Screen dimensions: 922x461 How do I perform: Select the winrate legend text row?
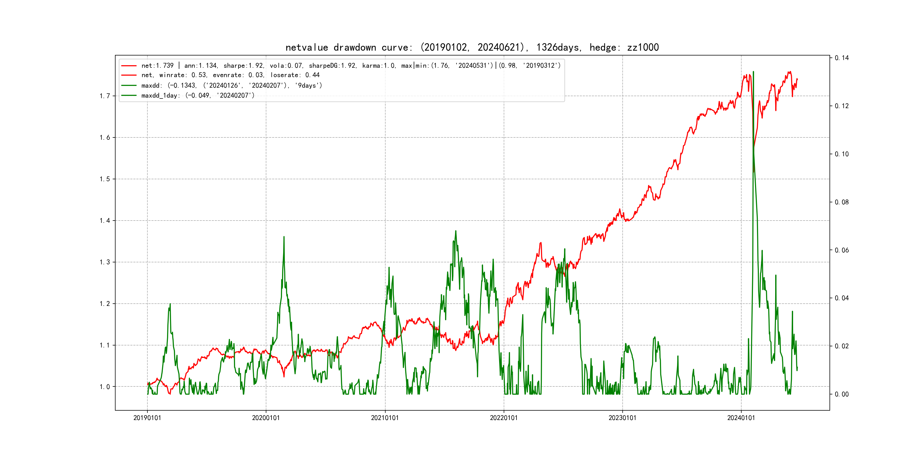(x=230, y=75)
